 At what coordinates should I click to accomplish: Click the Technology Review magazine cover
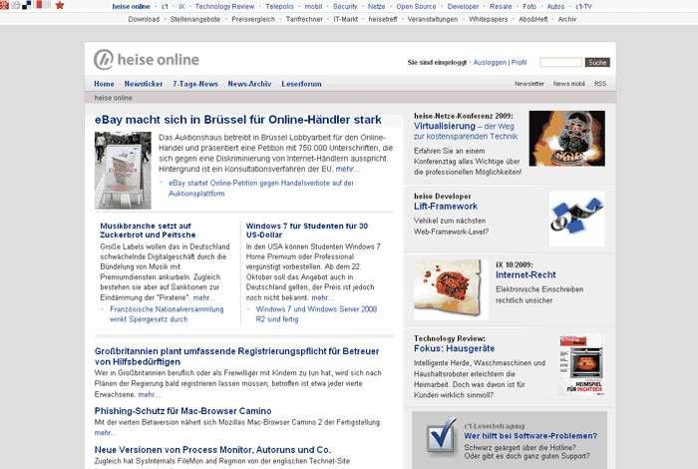coord(581,365)
